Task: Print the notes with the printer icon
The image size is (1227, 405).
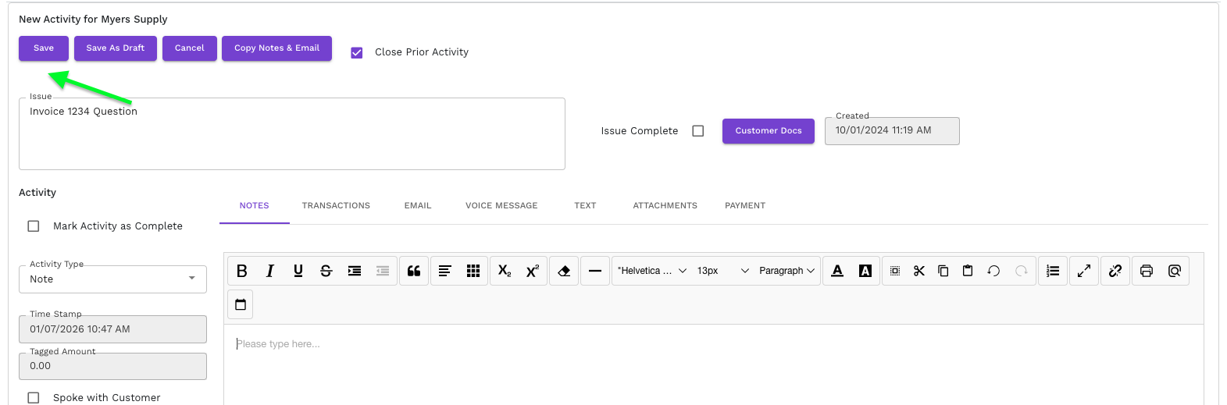Action: tap(1147, 271)
